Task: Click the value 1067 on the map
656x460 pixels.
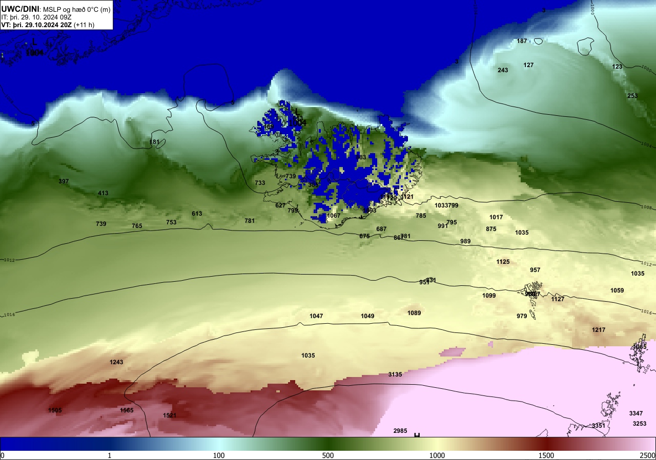Action: pyautogui.click(x=333, y=216)
